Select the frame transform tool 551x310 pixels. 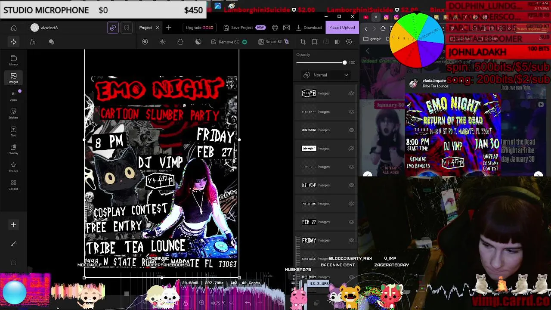click(x=315, y=42)
